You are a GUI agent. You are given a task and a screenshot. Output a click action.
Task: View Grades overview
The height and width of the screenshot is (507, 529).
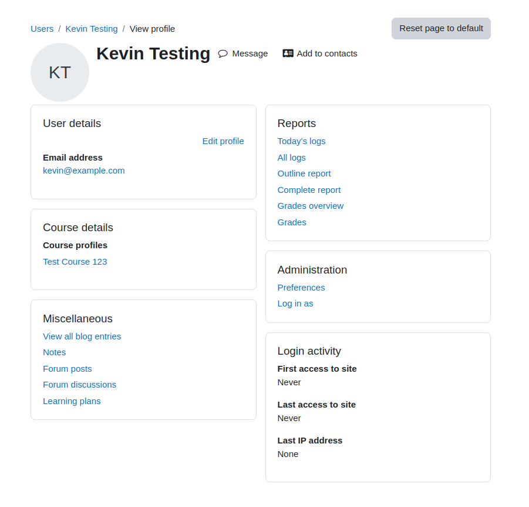311,206
